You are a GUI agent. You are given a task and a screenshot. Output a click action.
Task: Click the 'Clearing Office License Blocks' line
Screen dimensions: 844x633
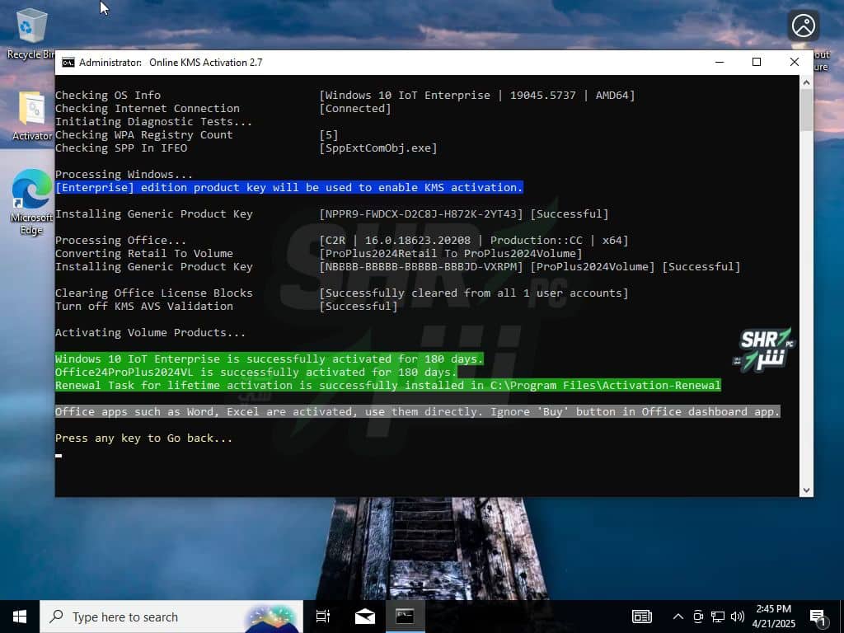[x=154, y=293]
